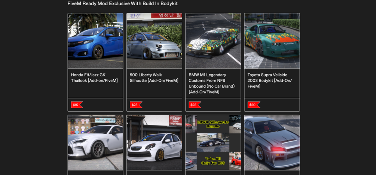The image size is (376, 175).
Task: Open the LBWK Silhouette Bundle image
Action: [213, 143]
